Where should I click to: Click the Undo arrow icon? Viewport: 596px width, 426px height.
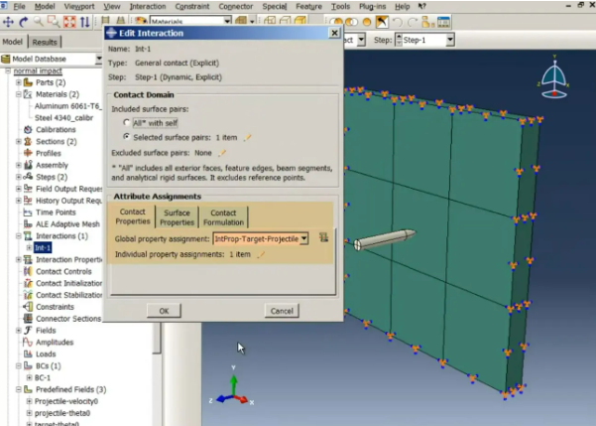398,22
